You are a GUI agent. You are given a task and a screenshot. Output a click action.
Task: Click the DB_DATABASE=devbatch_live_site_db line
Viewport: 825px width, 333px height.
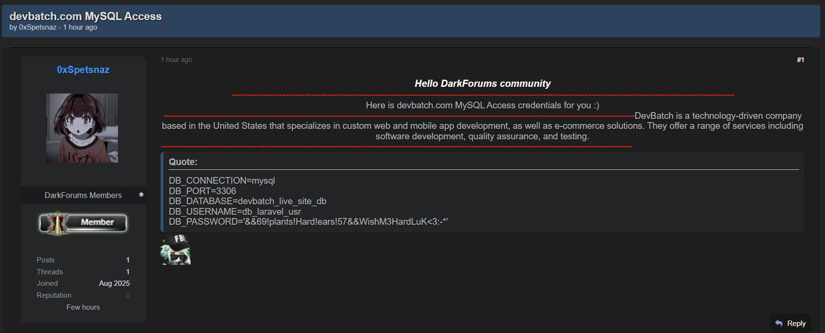[x=247, y=201]
